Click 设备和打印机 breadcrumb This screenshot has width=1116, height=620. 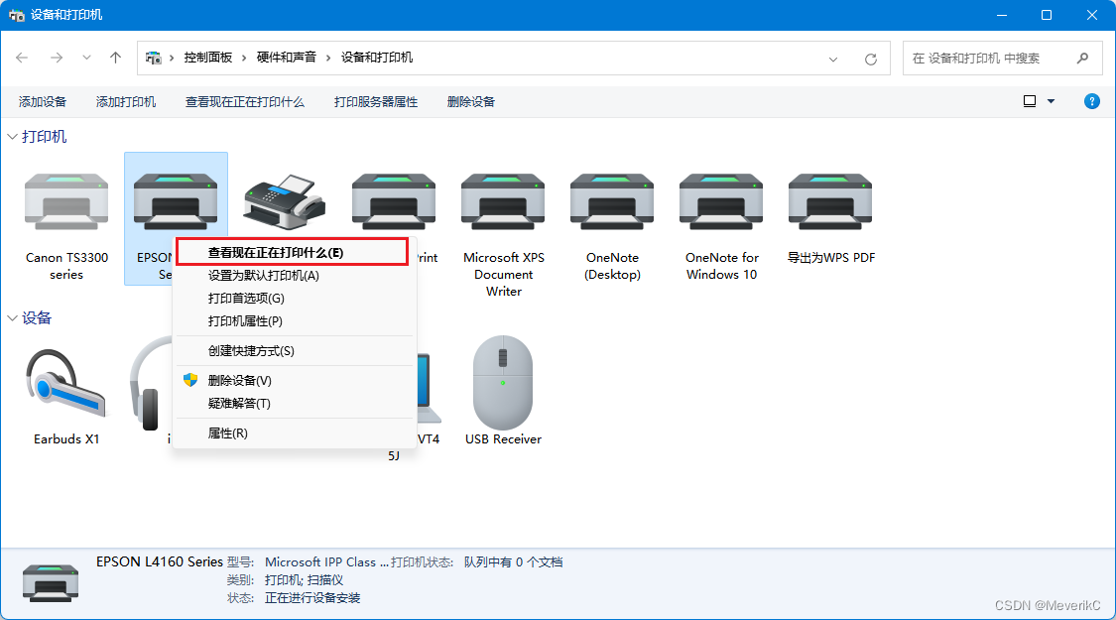[x=377, y=58]
